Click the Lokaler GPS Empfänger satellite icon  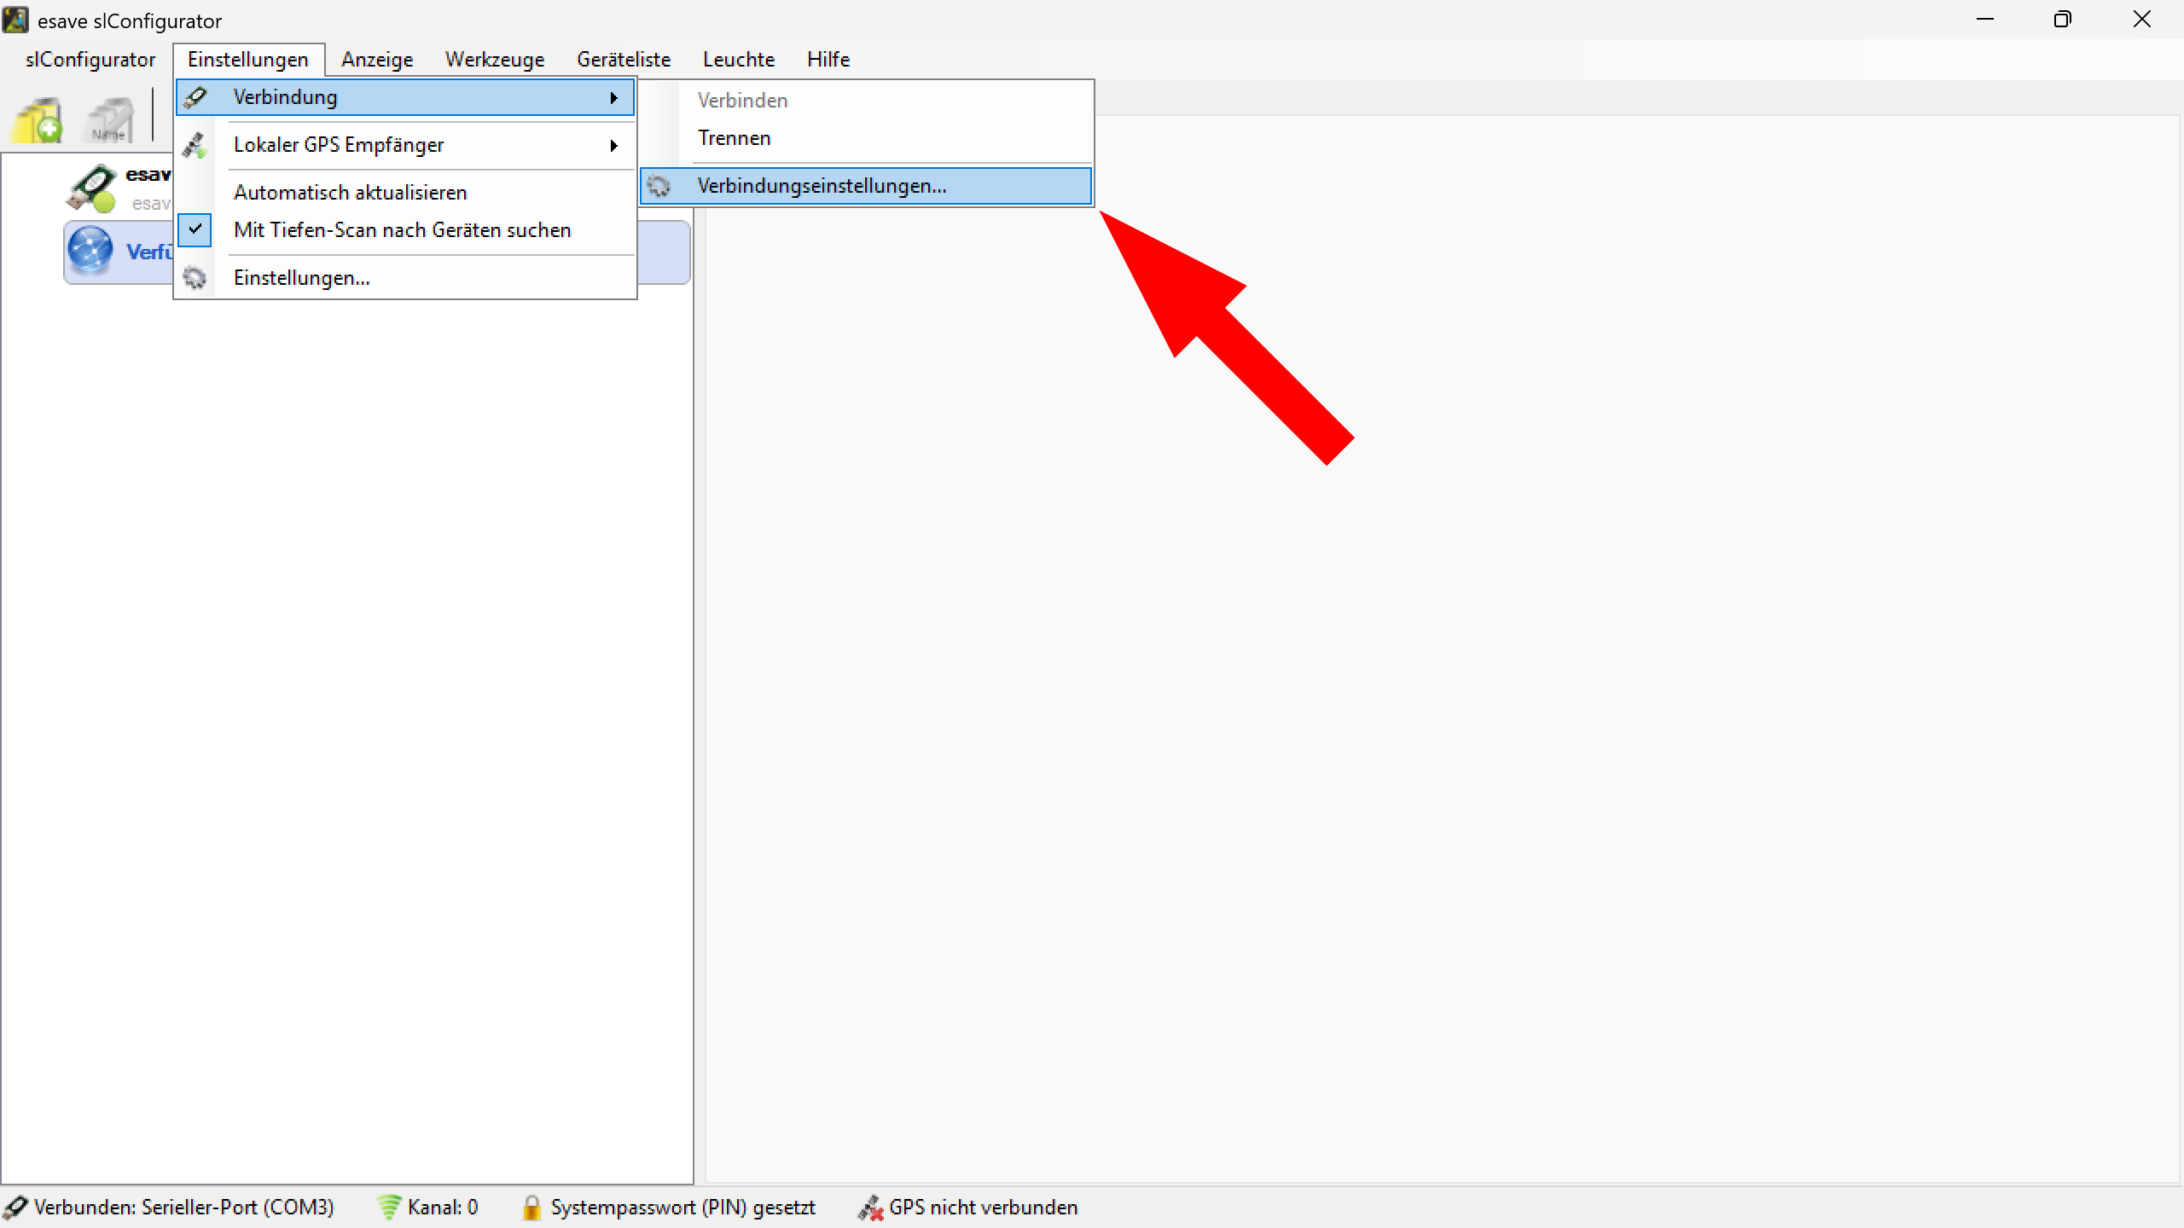click(195, 146)
